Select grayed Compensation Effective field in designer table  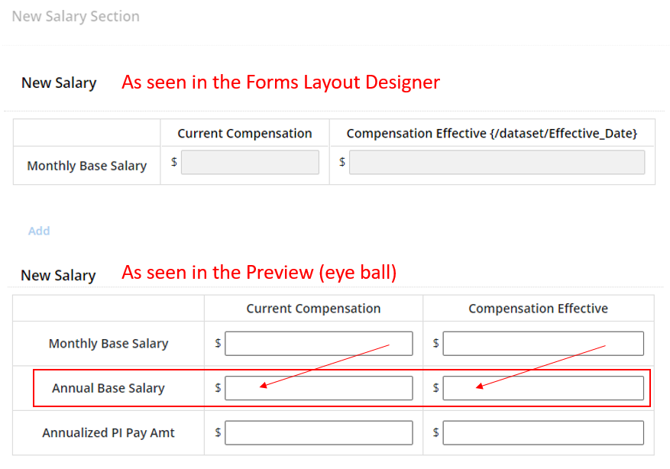497,162
